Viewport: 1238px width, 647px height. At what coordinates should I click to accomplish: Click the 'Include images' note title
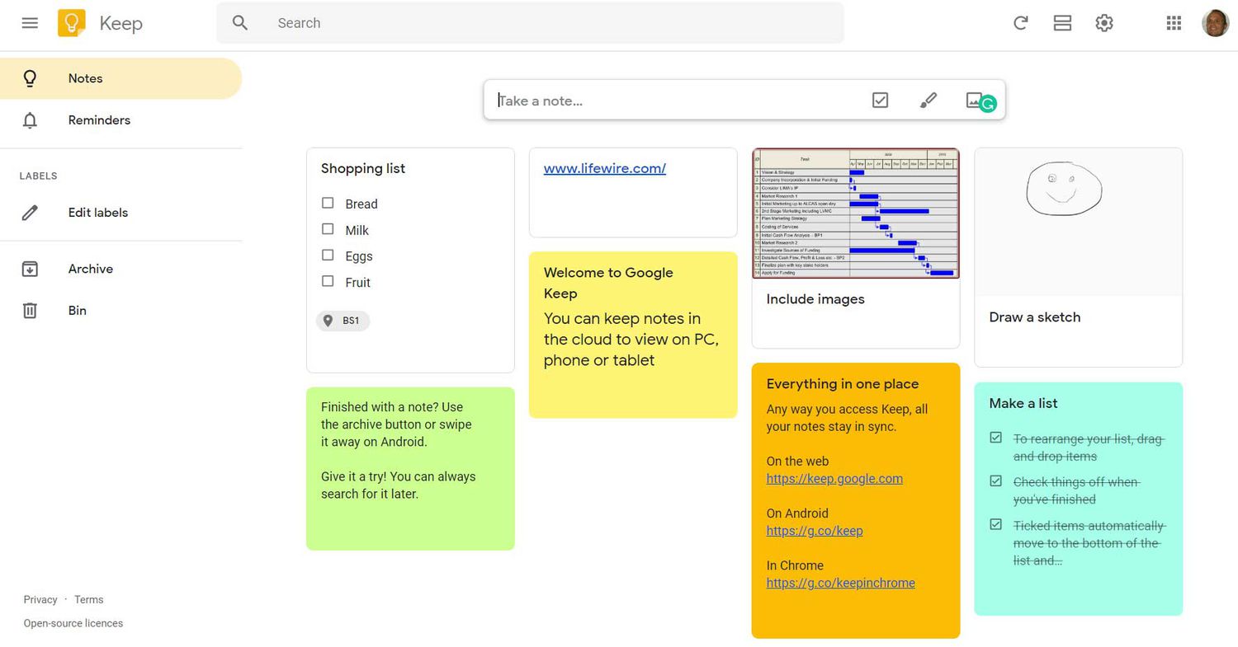coord(815,299)
